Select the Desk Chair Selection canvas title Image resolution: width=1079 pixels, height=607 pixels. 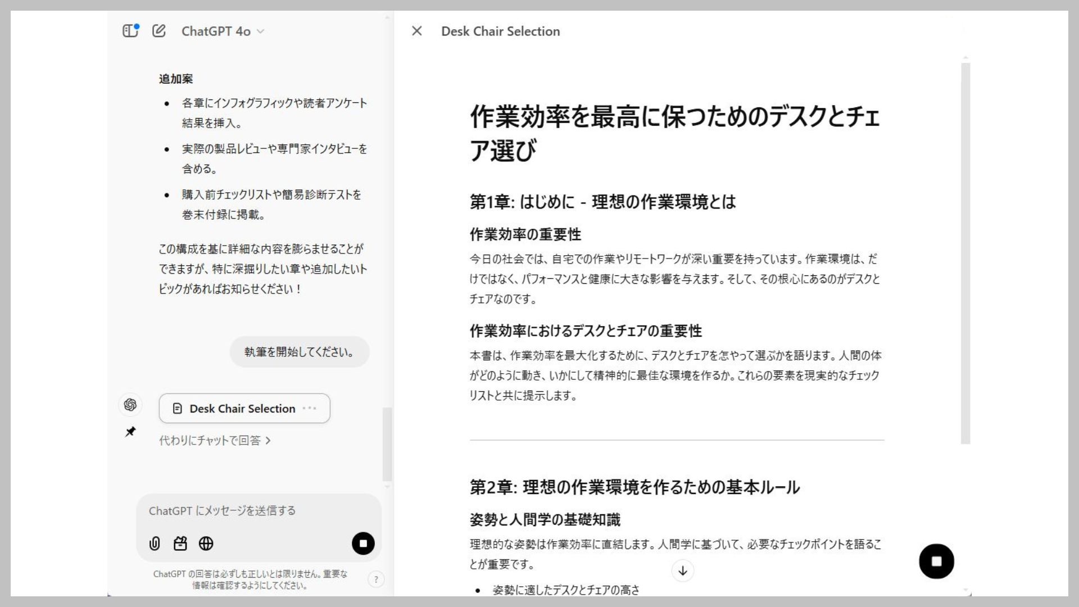click(x=500, y=31)
